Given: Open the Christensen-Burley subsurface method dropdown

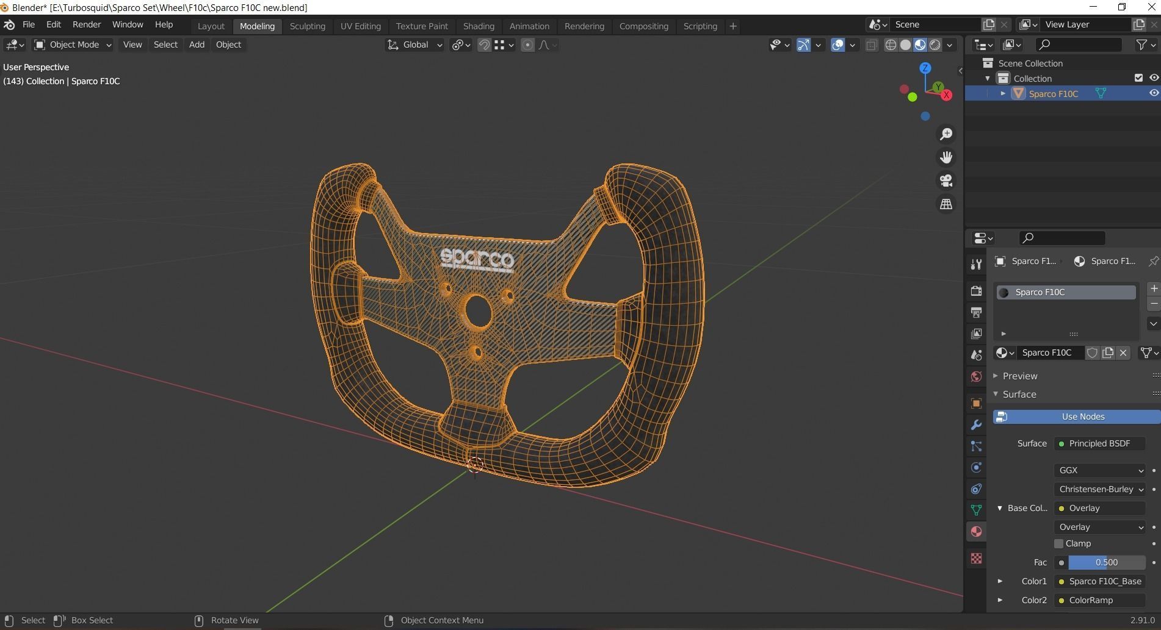Looking at the screenshot, I should [x=1100, y=489].
